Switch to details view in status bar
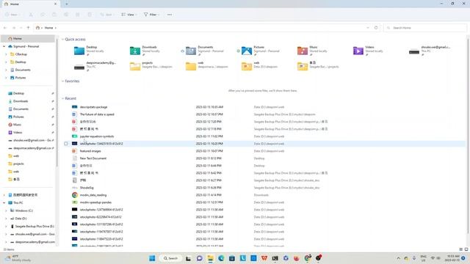Screen dimensions: 470x264 coord(461,249)
